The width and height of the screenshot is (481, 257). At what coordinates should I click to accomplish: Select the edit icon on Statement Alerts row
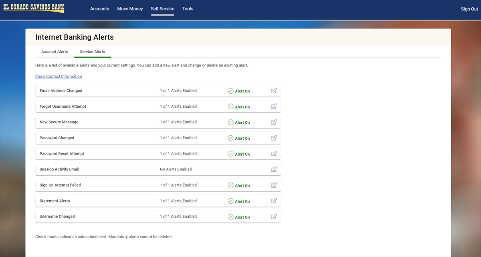(x=274, y=201)
